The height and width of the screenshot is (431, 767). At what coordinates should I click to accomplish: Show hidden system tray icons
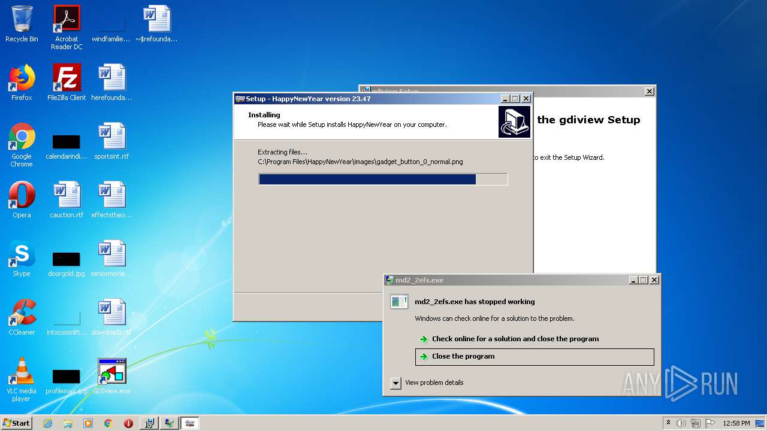668,423
